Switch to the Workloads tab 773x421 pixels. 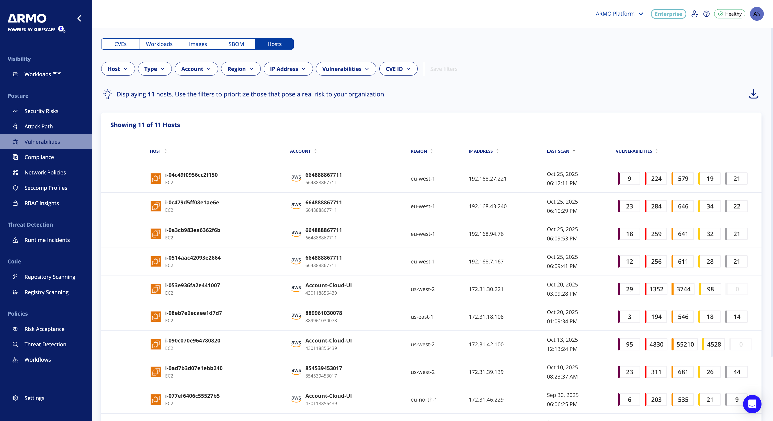(159, 44)
